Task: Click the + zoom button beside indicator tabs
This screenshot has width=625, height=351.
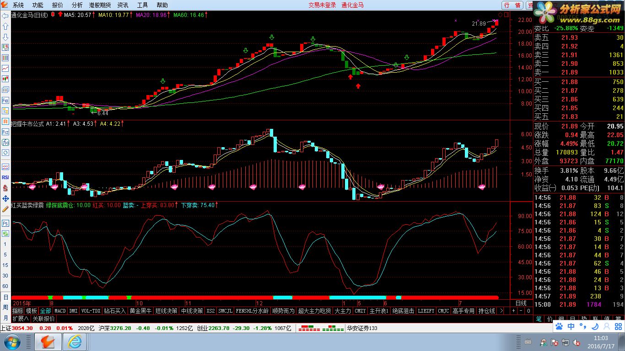Action: coord(513,311)
